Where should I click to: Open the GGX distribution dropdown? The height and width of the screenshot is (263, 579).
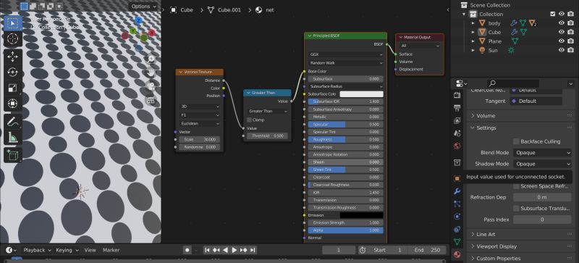[346, 54]
